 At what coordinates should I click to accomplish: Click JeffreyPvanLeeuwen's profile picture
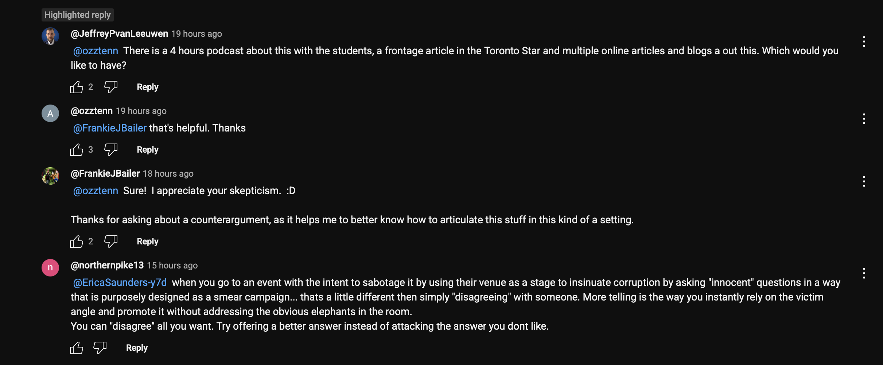[x=50, y=36]
